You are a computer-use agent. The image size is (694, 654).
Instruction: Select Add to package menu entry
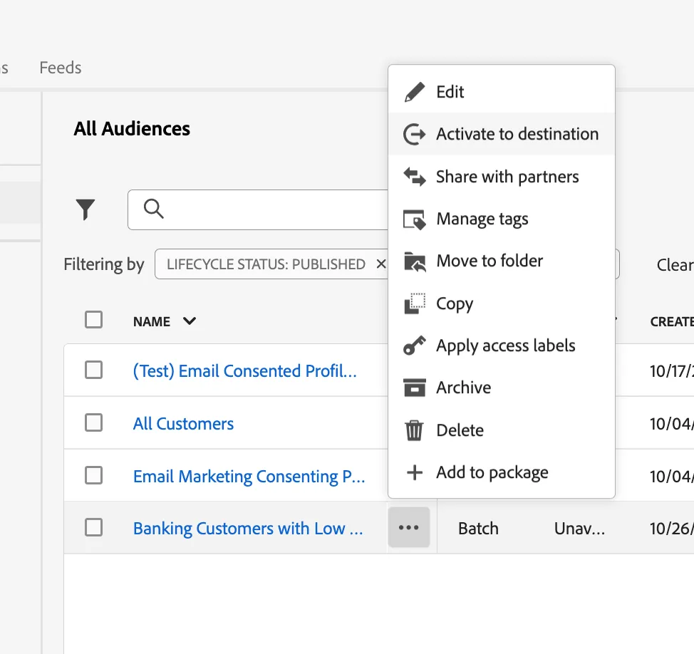click(502, 472)
